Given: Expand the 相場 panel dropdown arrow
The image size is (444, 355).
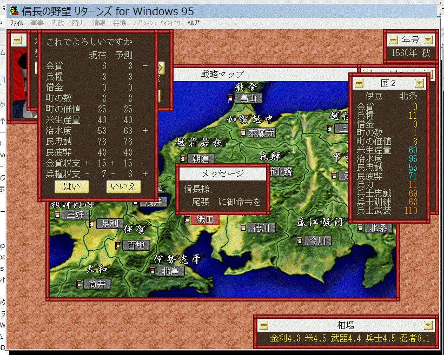Looking at the screenshot, I should click(428, 325).
